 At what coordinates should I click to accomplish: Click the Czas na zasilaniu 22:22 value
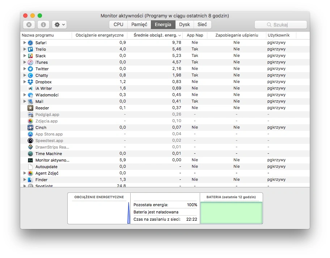pos(192,219)
